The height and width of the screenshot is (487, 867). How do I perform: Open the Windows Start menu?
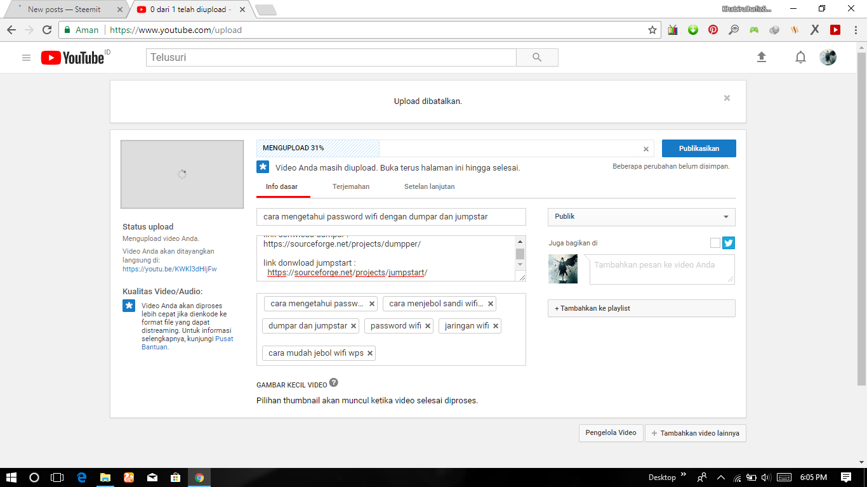coord(11,477)
